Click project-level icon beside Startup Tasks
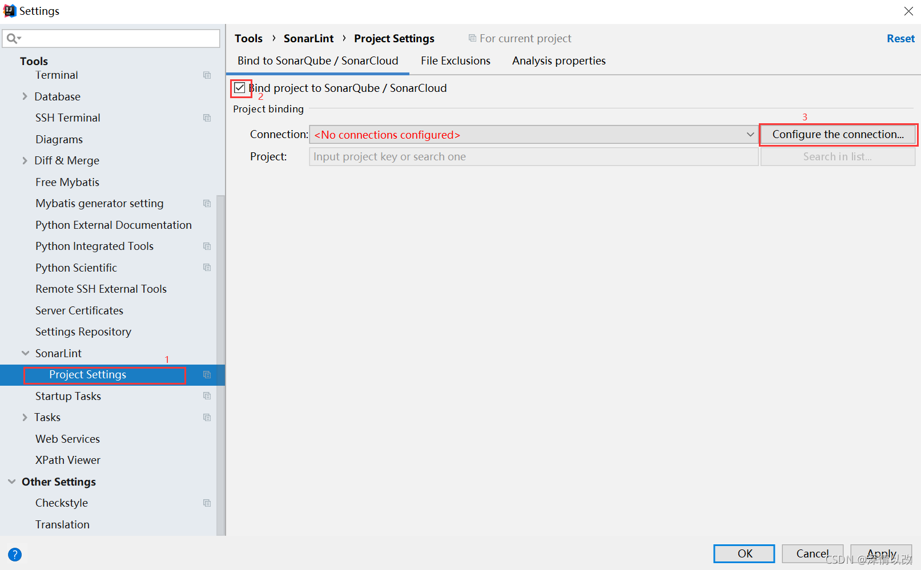Screen dimensions: 921x570 tap(207, 396)
